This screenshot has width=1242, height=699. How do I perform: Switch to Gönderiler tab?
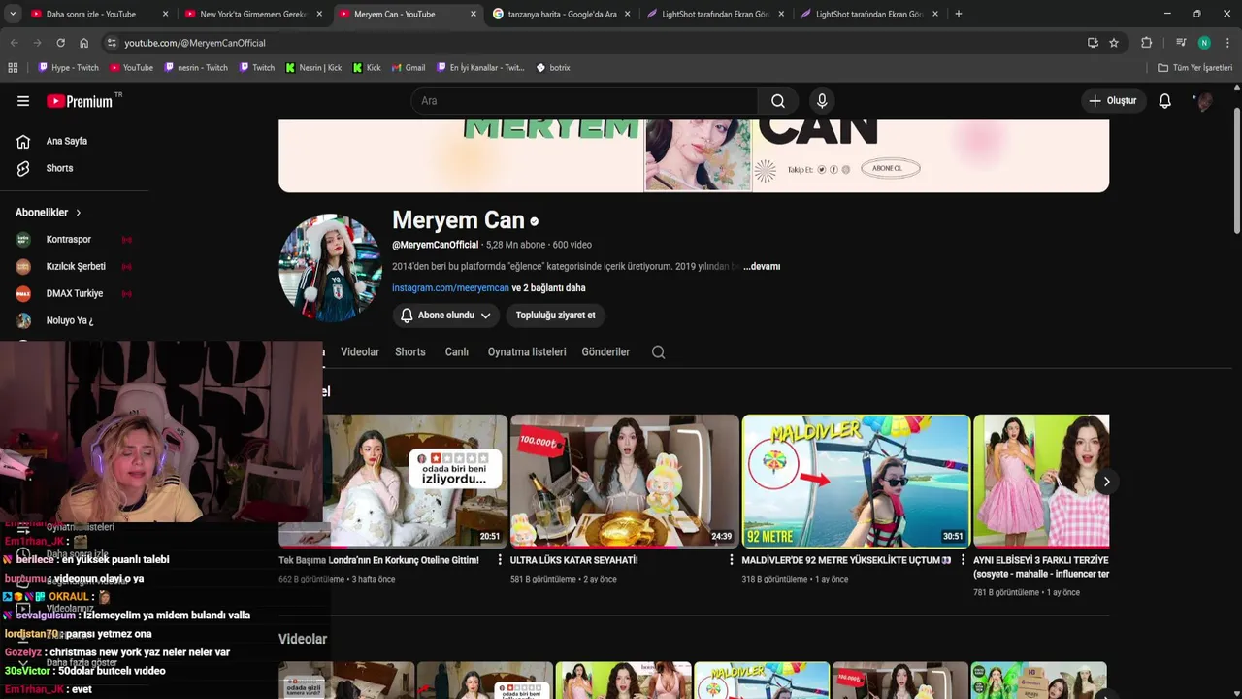click(x=605, y=352)
